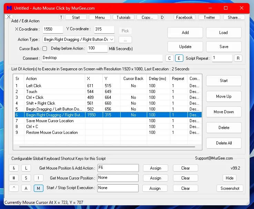Click the X Co-ordinate input field
This screenshot has width=254, height=209.
pyautogui.click(x=53, y=30)
